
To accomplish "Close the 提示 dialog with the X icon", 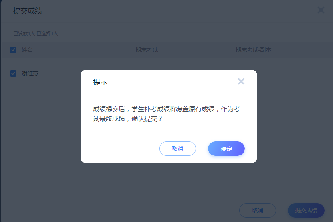I will pyautogui.click(x=241, y=81).
